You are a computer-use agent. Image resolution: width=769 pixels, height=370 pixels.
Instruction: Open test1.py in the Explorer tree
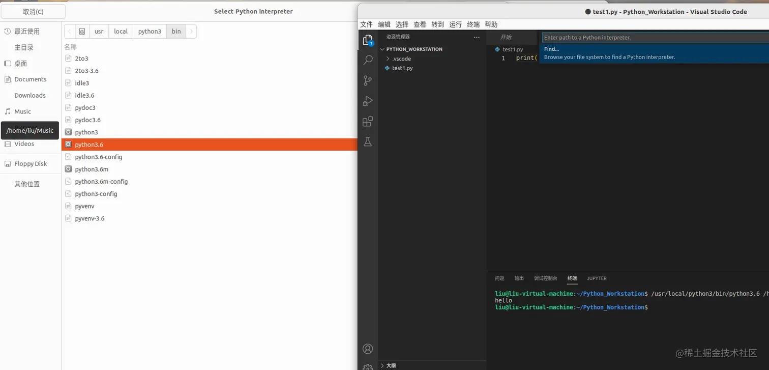click(432, 68)
